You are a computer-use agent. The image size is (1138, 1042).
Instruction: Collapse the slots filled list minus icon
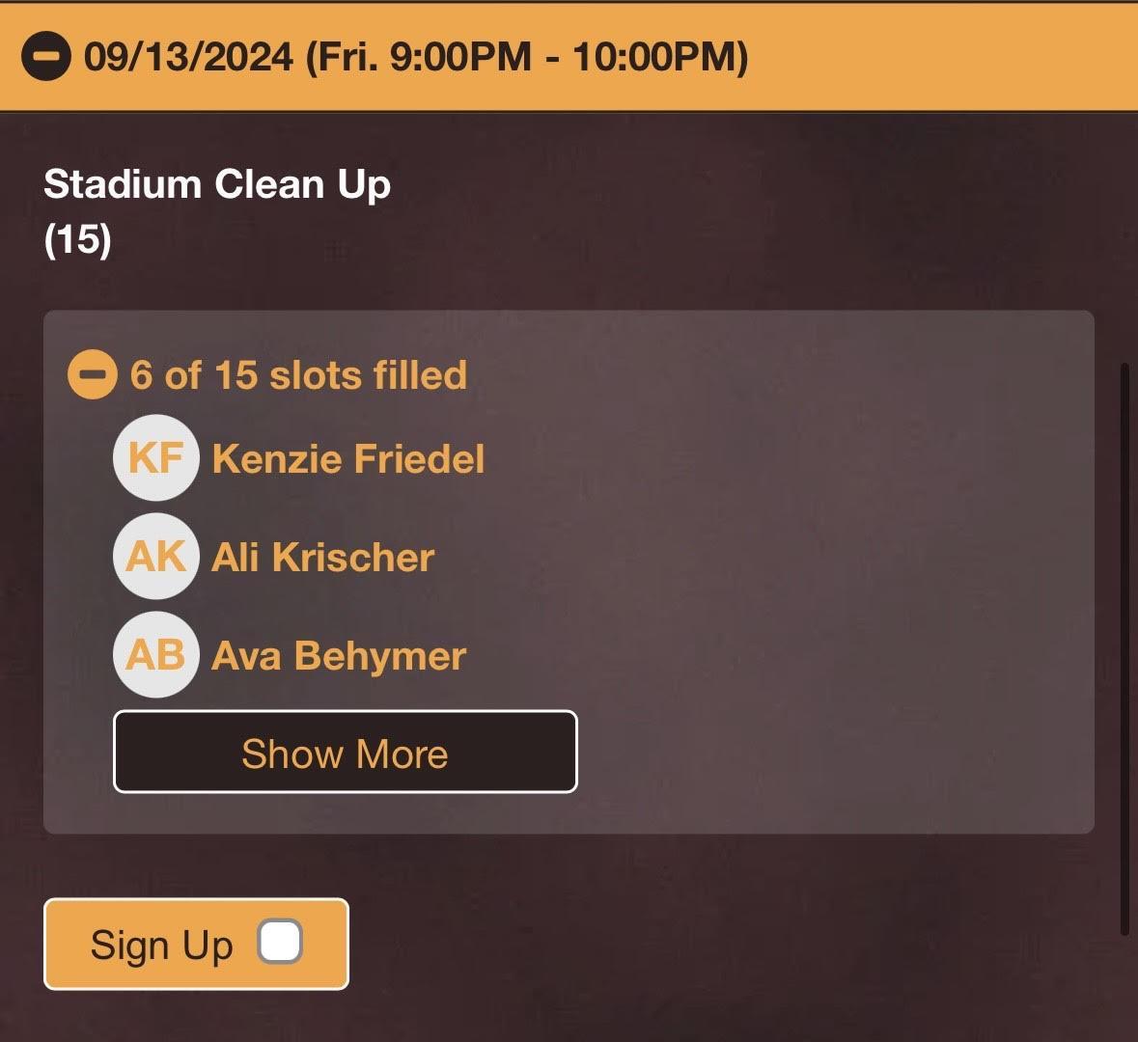coord(93,374)
